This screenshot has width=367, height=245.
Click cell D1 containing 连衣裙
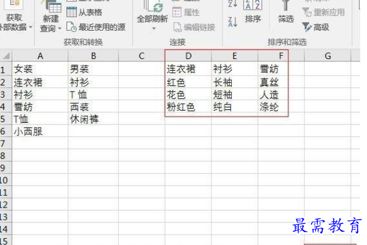click(188, 69)
